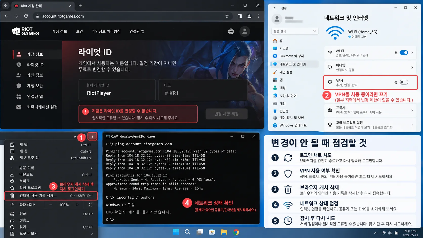
Task: Open 확장 프로그램 menu item
Action: point(30,188)
